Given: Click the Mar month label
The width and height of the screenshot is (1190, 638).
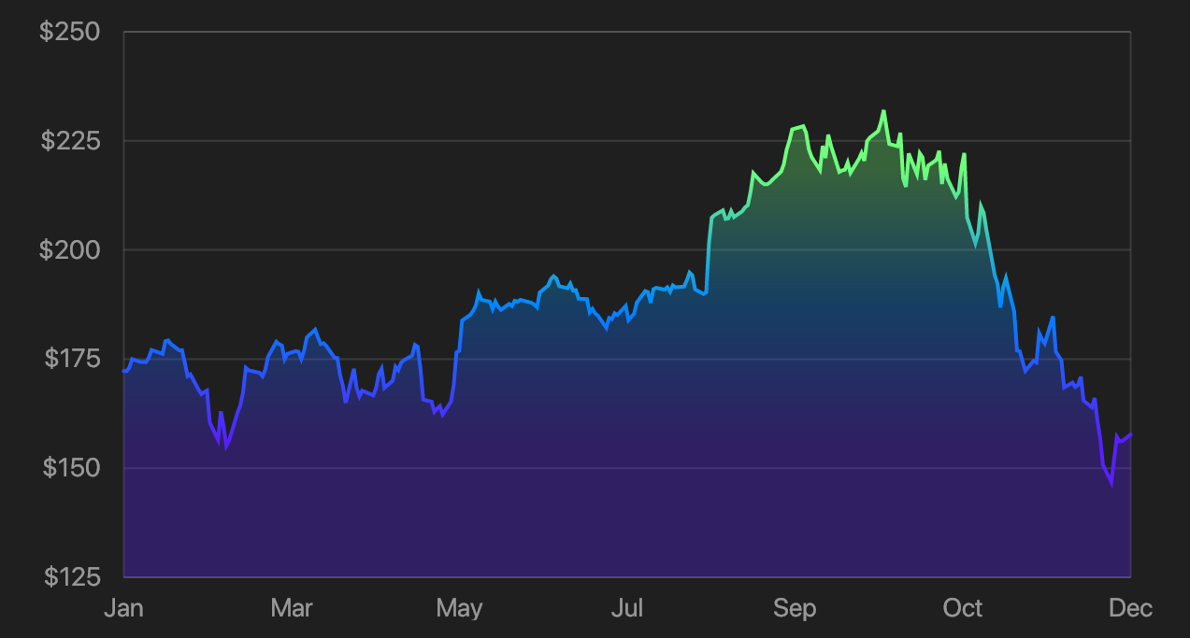Looking at the screenshot, I should coord(292,608).
